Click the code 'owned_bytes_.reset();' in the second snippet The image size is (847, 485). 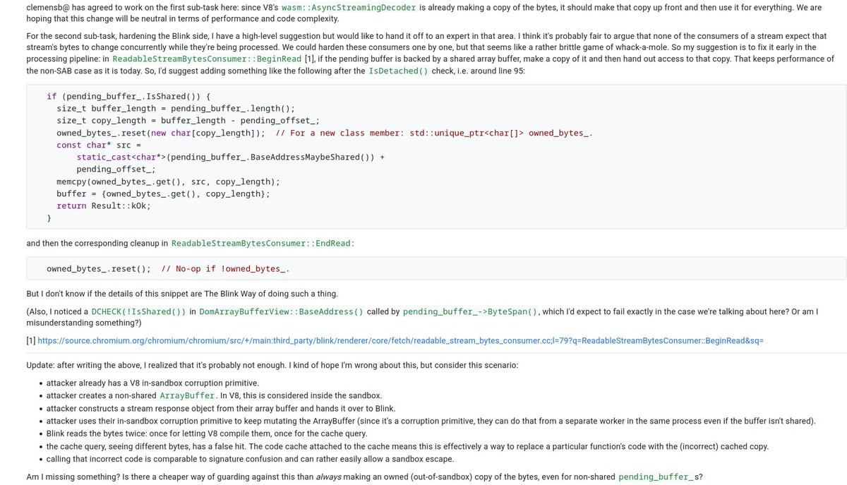99,269
